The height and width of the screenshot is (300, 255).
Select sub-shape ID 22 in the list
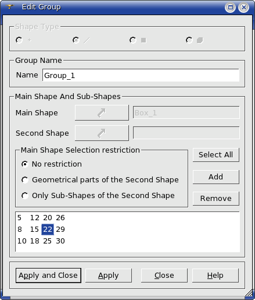pyautogui.click(x=48, y=230)
